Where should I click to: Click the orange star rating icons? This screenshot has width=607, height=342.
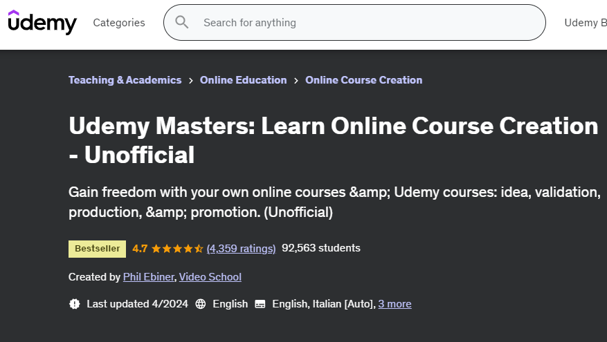click(x=177, y=248)
